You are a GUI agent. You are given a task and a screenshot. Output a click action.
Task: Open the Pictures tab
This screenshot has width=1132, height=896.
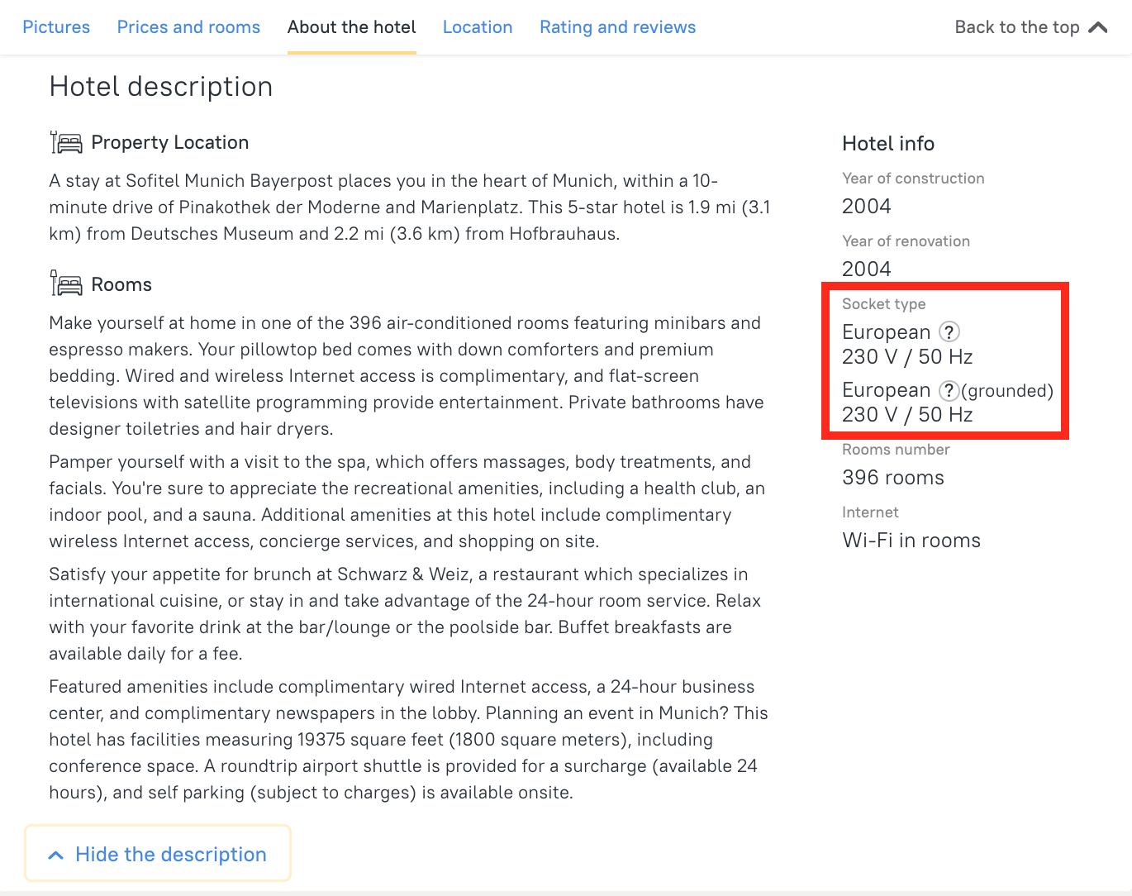pos(56,27)
